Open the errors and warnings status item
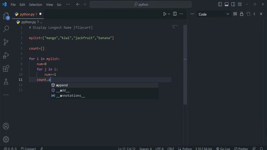This screenshot has height=150, width=267. (10, 148)
